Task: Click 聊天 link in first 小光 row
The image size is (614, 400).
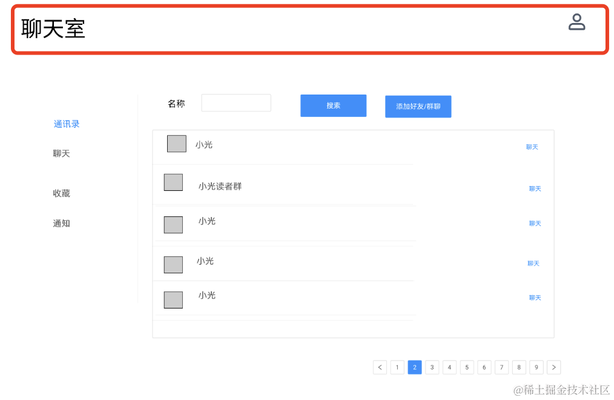Action: coord(532,147)
